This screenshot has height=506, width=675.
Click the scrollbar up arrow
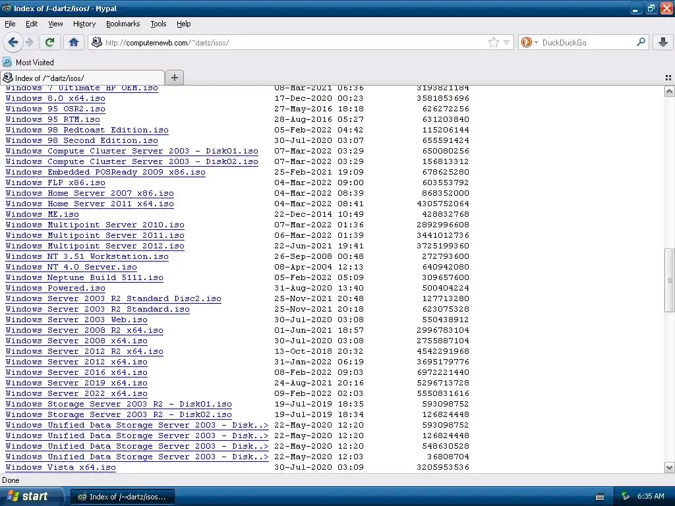[669, 91]
